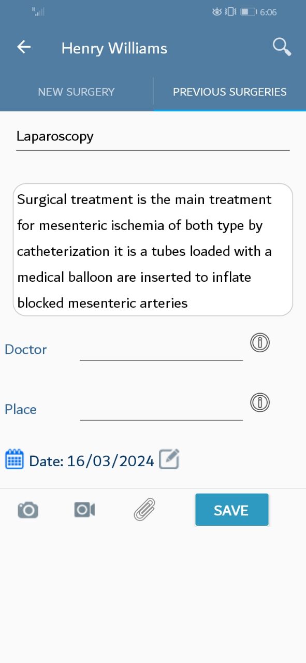Edit the Laparoscopy surgery name field

click(x=153, y=137)
